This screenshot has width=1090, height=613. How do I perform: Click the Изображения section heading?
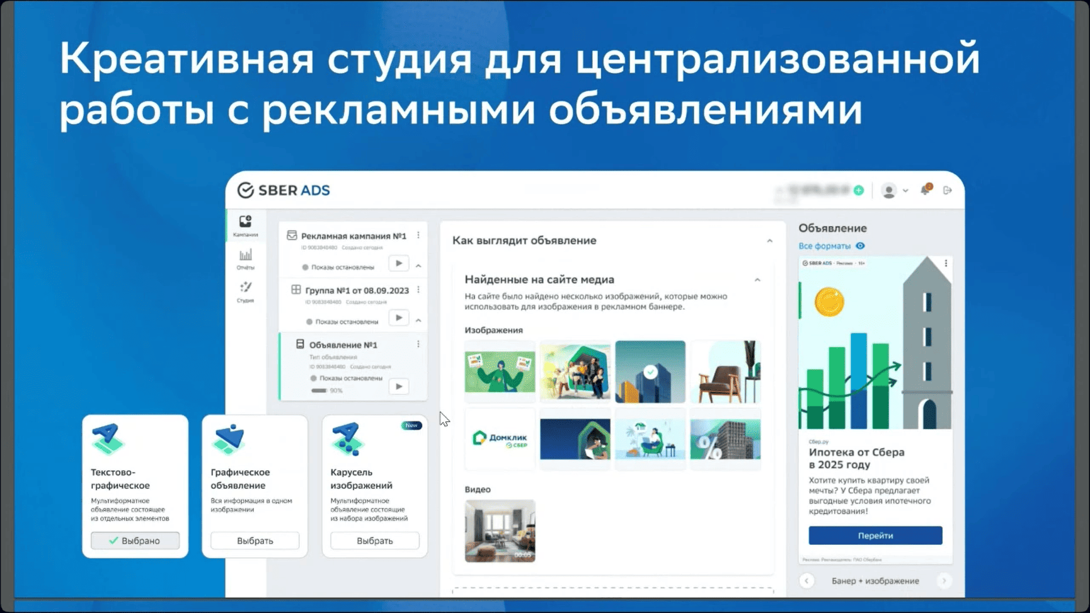click(493, 330)
